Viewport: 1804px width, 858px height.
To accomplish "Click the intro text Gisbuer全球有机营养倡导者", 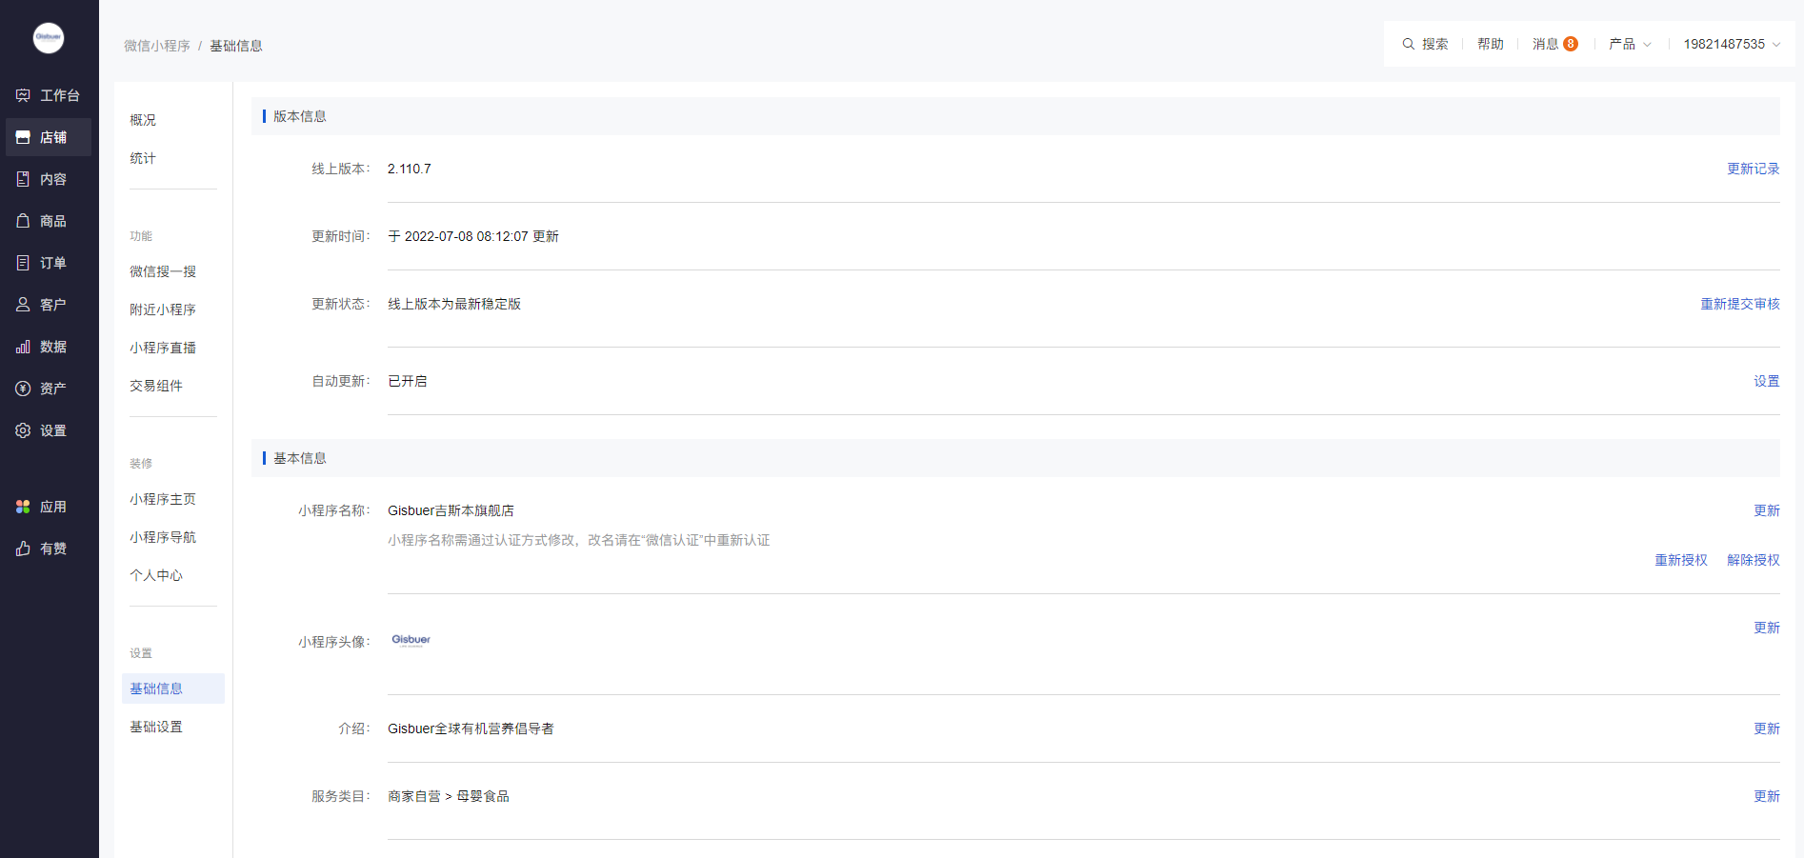I will (x=471, y=728).
